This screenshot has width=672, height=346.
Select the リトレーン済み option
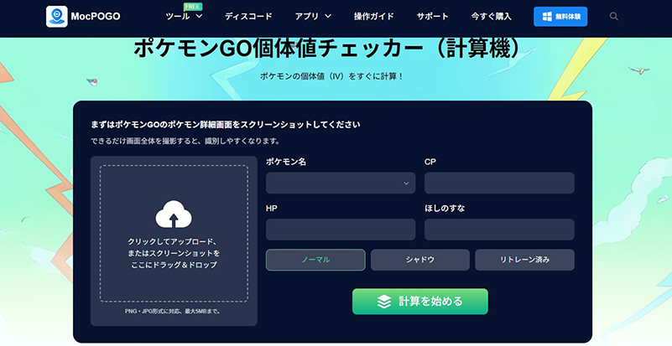pyautogui.click(x=524, y=260)
